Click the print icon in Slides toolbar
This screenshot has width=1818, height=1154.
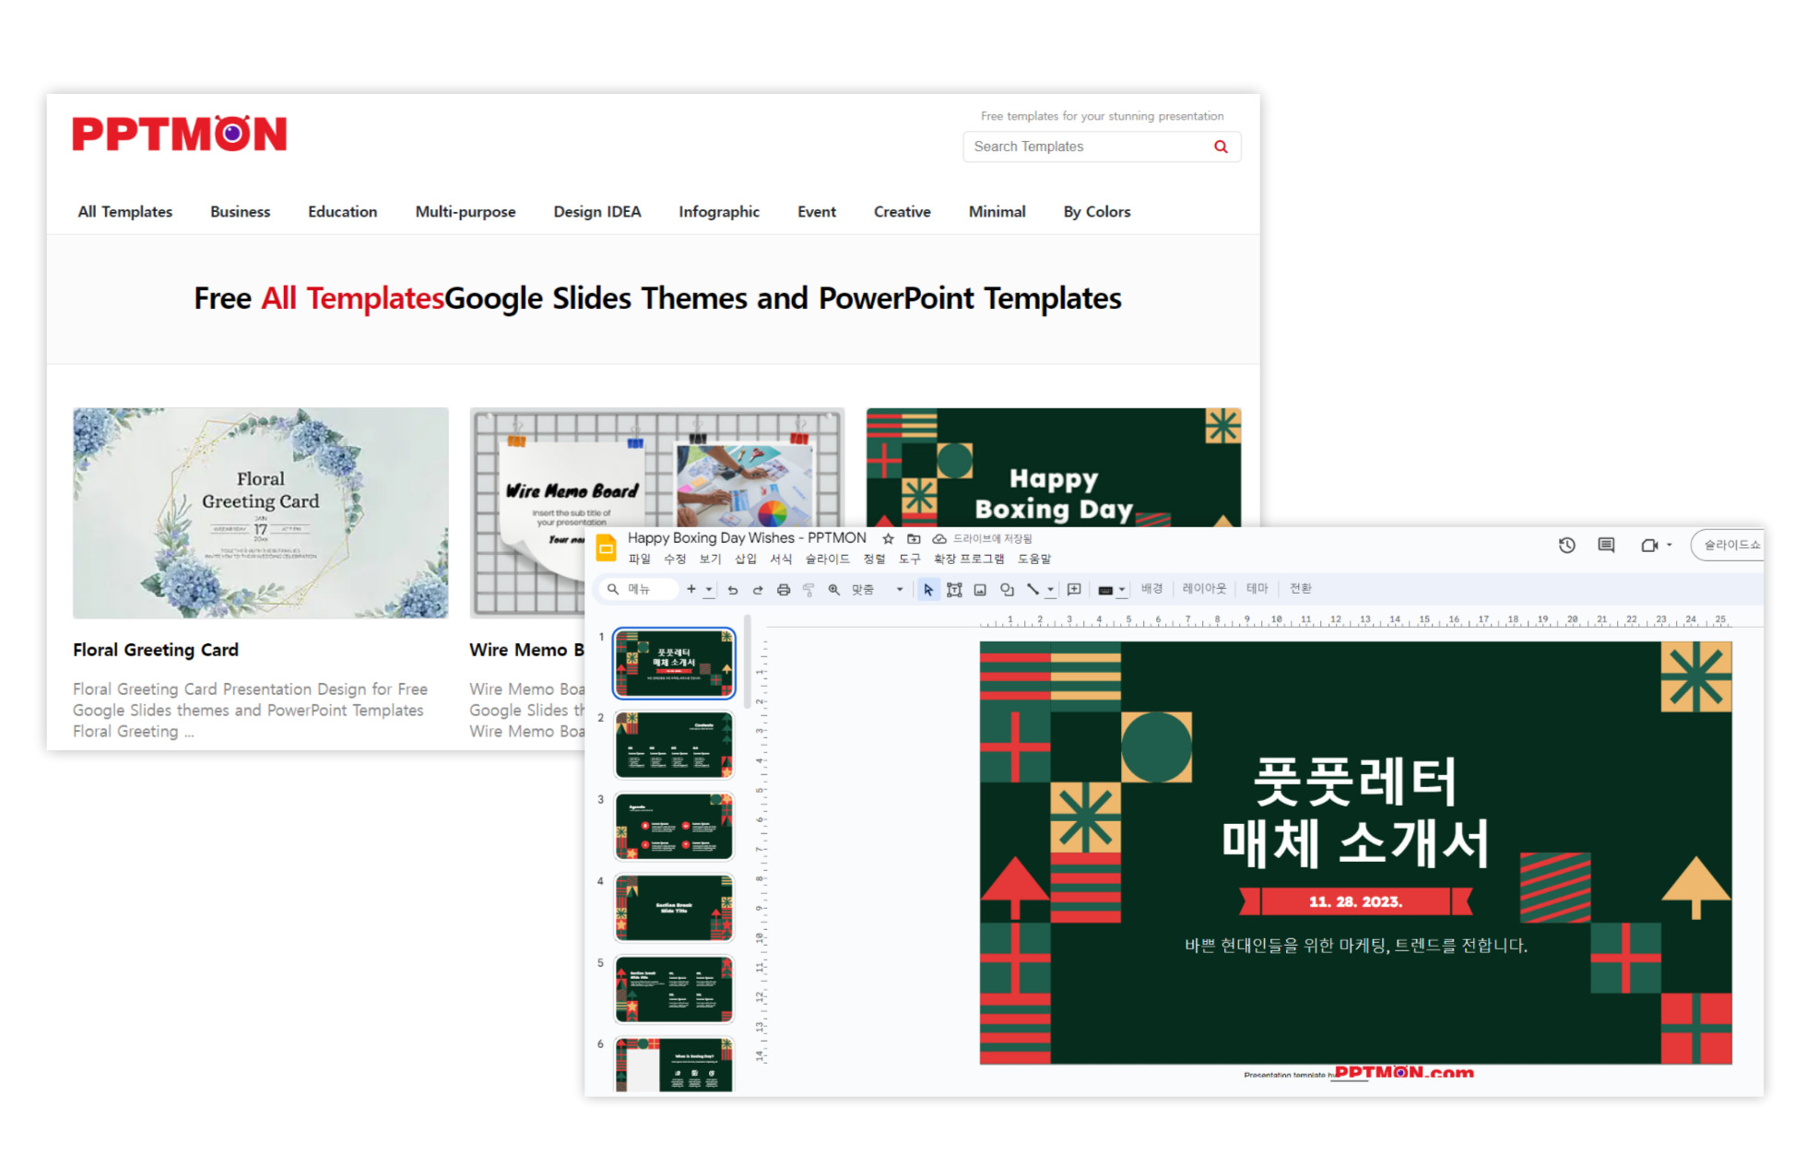click(784, 590)
